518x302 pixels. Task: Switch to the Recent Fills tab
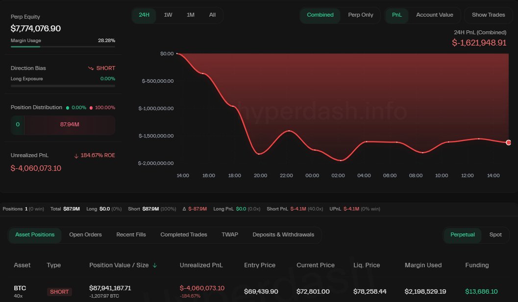(x=131, y=235)
